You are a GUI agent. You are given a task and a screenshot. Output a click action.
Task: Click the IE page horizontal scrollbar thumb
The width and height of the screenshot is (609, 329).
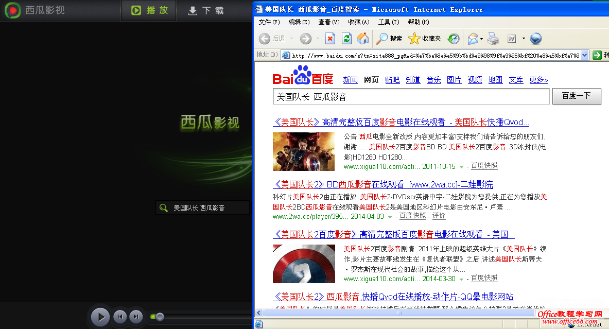click(399, 313)
